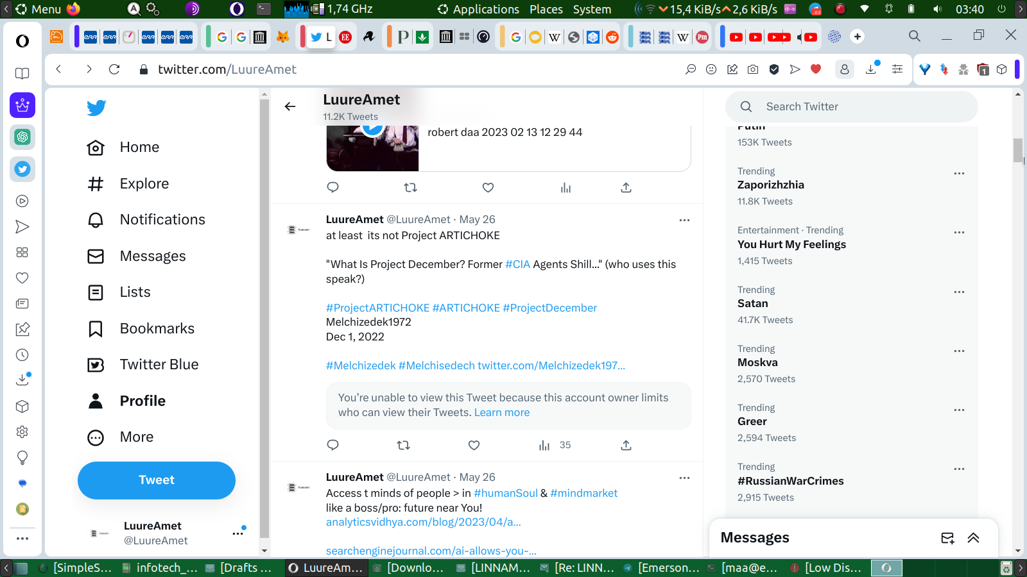
Task: Open the Places menu in the top panel
Action: pyautogui.click(x=546, y=9)
